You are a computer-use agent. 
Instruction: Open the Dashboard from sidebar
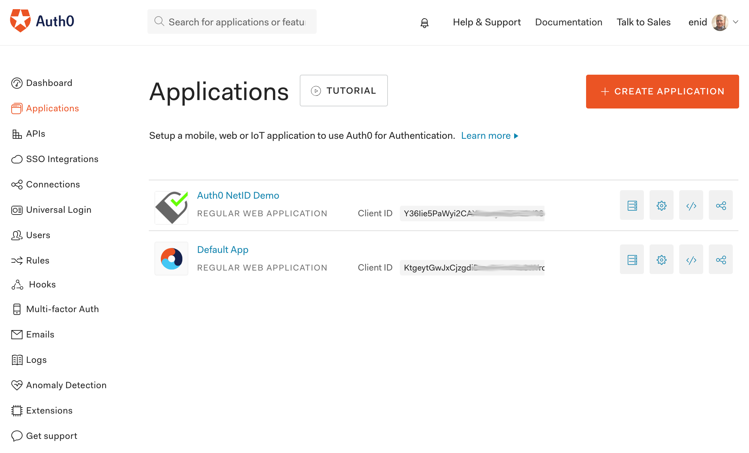click(49, 83)
